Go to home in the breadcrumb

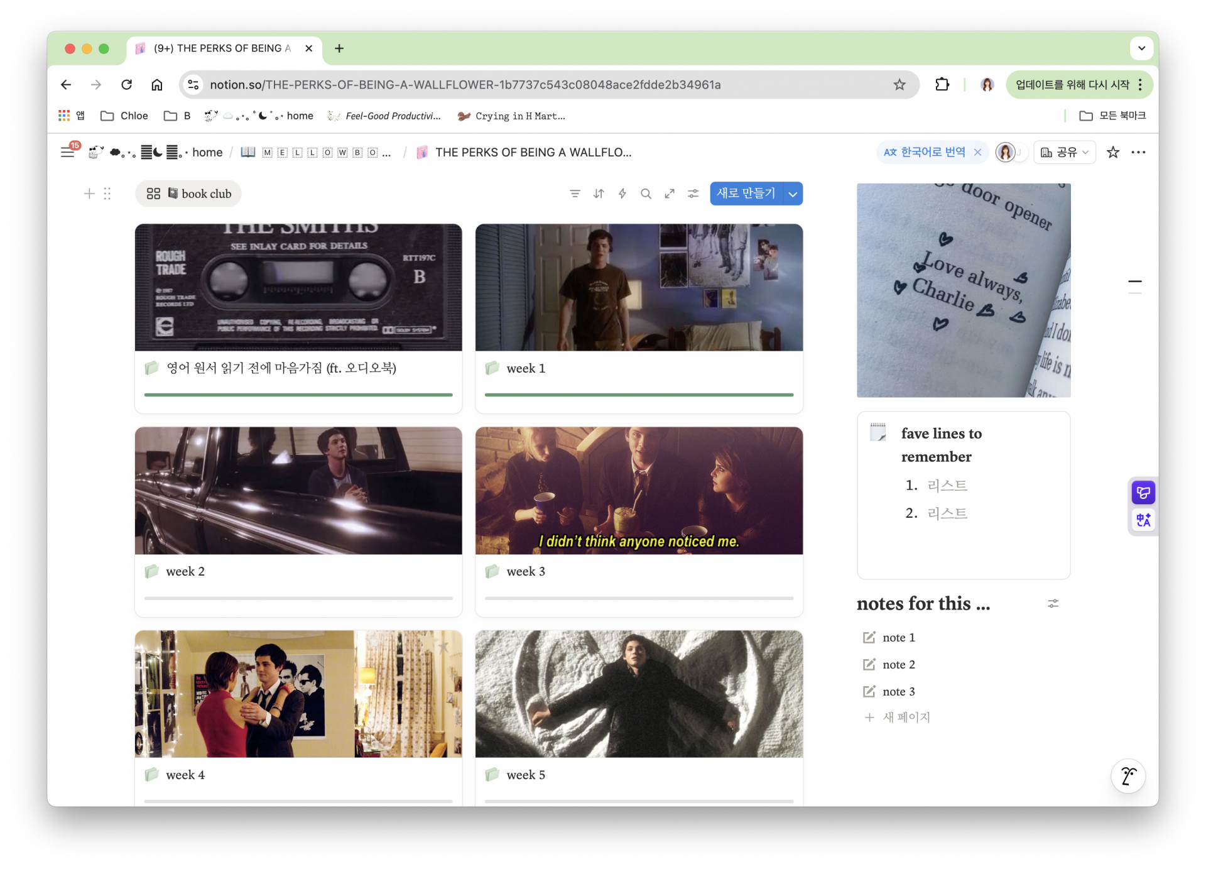[207, 152]
